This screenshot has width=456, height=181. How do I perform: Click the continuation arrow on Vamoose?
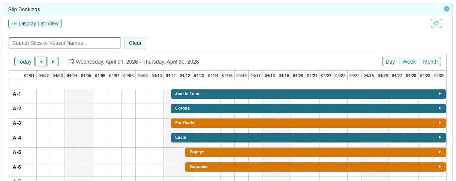pyautogui.click(x=440, y=167)
